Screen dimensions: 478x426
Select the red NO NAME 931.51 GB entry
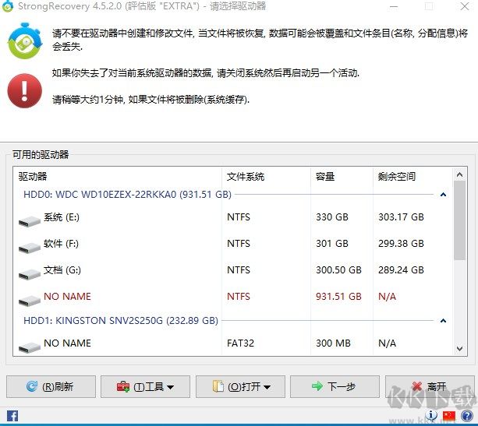pos(233,297)
